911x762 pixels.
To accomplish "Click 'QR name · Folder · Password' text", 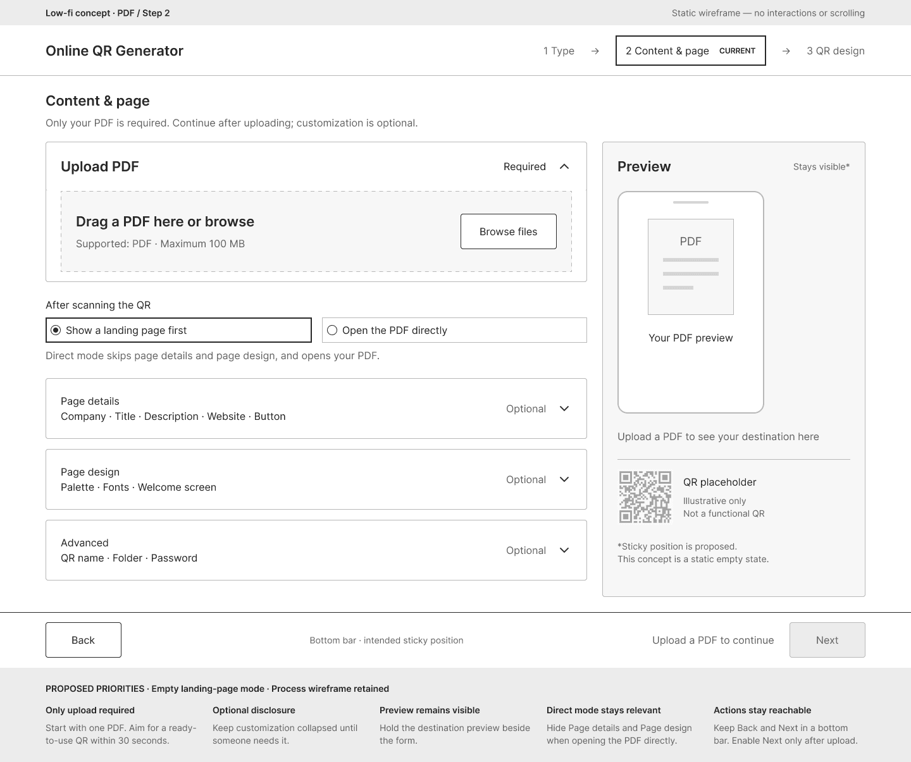I will pos(129,558).
